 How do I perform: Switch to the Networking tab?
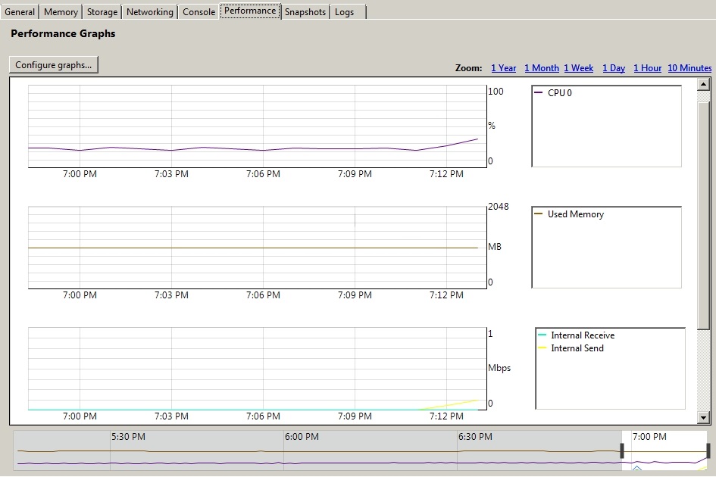(x=150, y=12)
